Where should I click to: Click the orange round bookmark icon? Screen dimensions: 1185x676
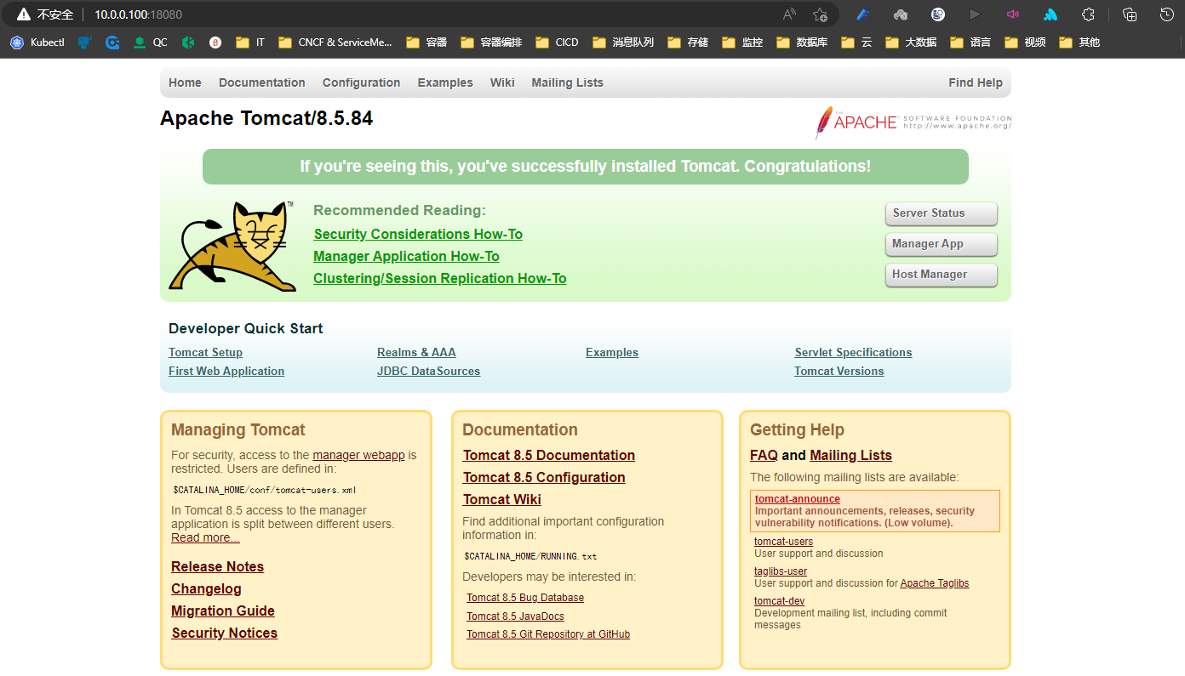[215, 42]
